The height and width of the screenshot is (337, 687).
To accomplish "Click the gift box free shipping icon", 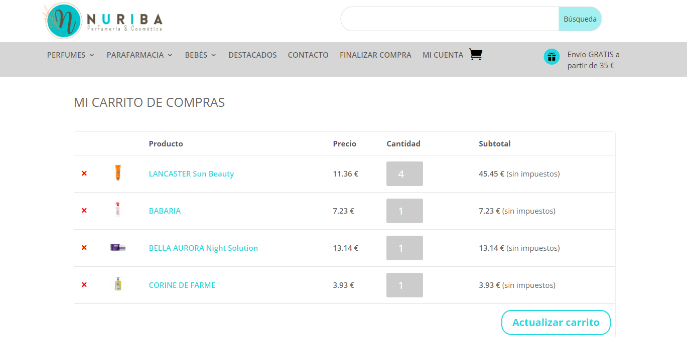I will (552, 57).
